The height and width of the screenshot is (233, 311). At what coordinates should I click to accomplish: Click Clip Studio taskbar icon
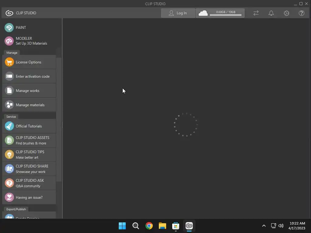(189, 226)
